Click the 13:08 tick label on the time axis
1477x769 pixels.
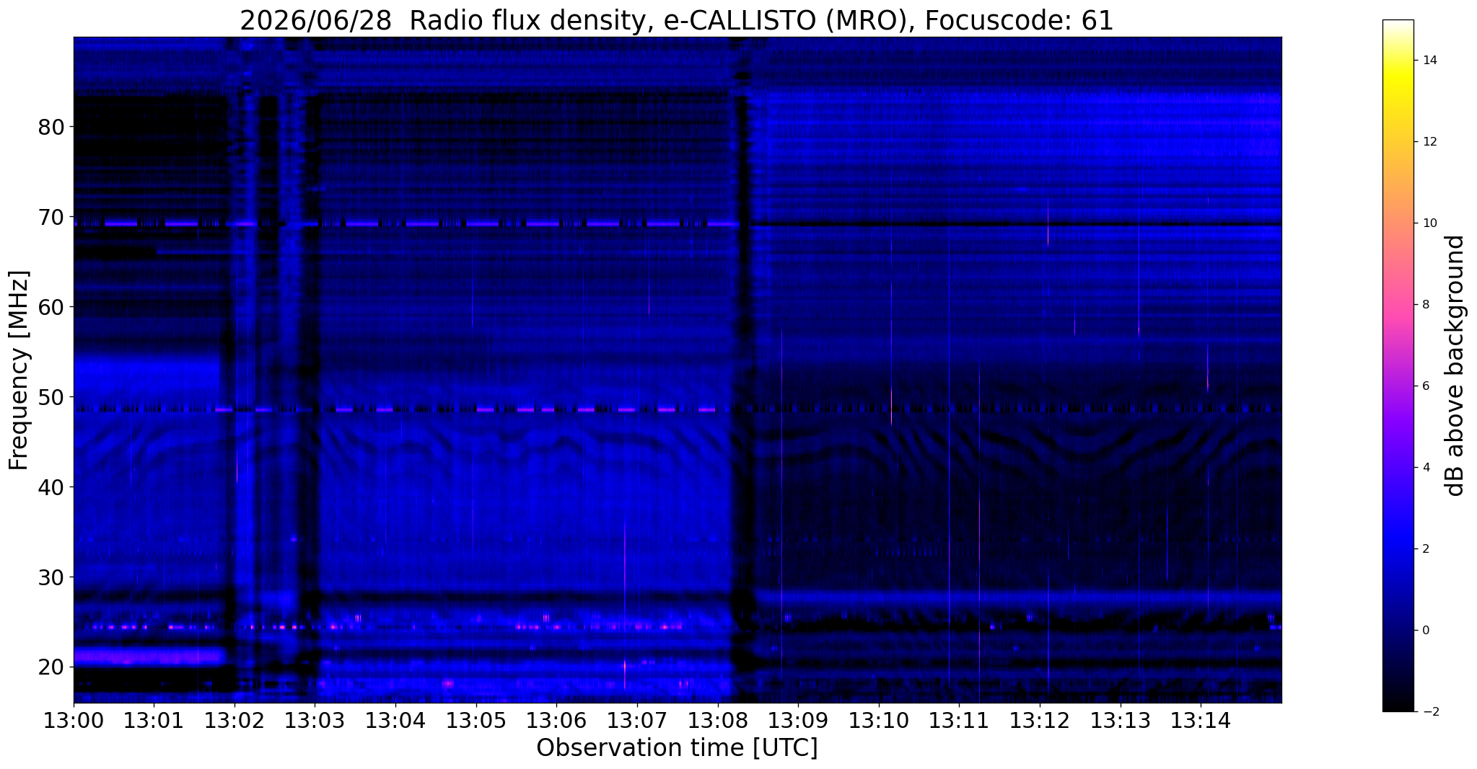717,721
